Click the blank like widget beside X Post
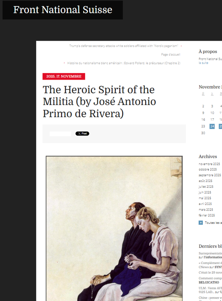The height and width of the screenshot is (301, 222). [x=60, y=134]
